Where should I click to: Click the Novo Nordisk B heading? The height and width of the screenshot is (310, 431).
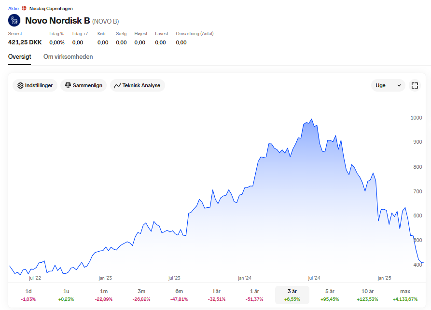tap(57, 21)
